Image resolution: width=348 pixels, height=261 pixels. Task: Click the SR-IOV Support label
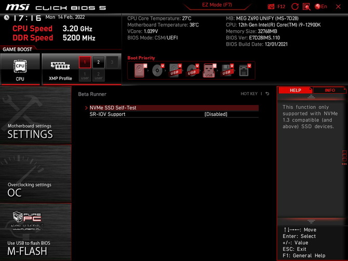coord(108,114)
